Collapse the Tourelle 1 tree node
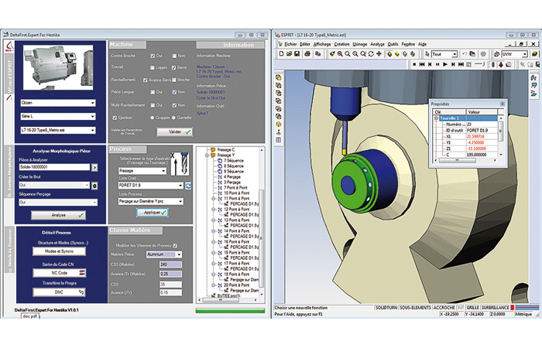The height and width of the screenshot is (348, 542). tap(436, 118)
